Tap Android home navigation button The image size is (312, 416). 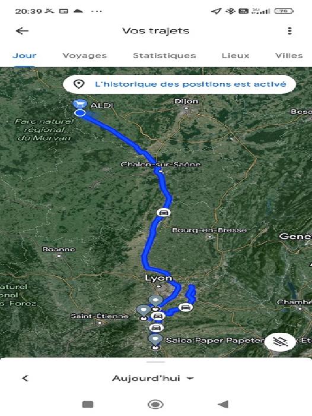tap(155, 404)
